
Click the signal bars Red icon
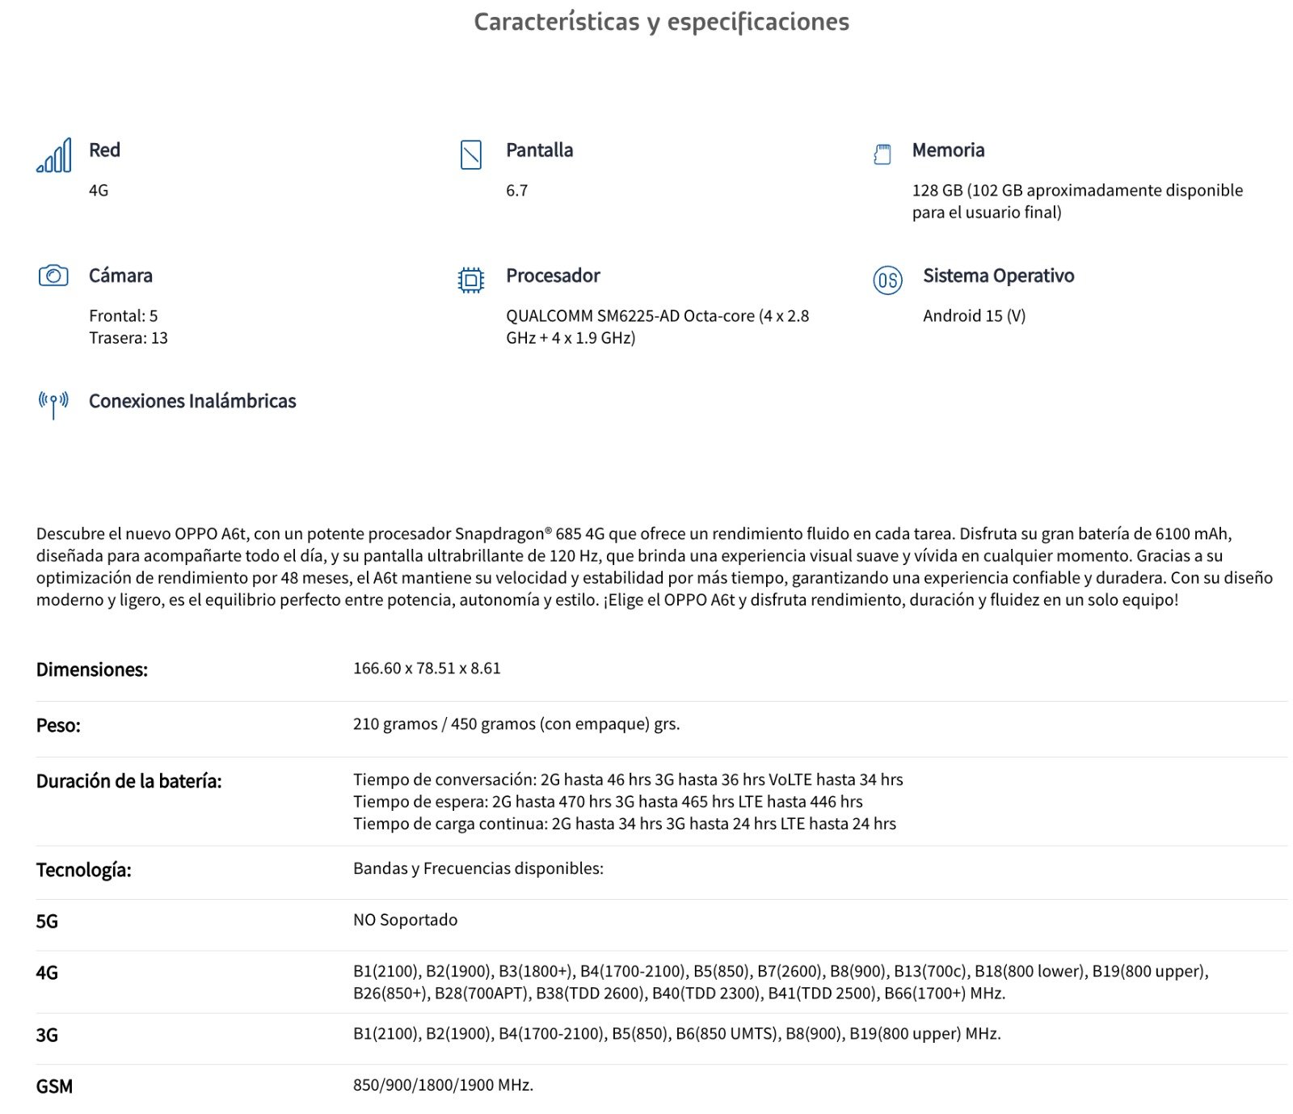(53, 154)
